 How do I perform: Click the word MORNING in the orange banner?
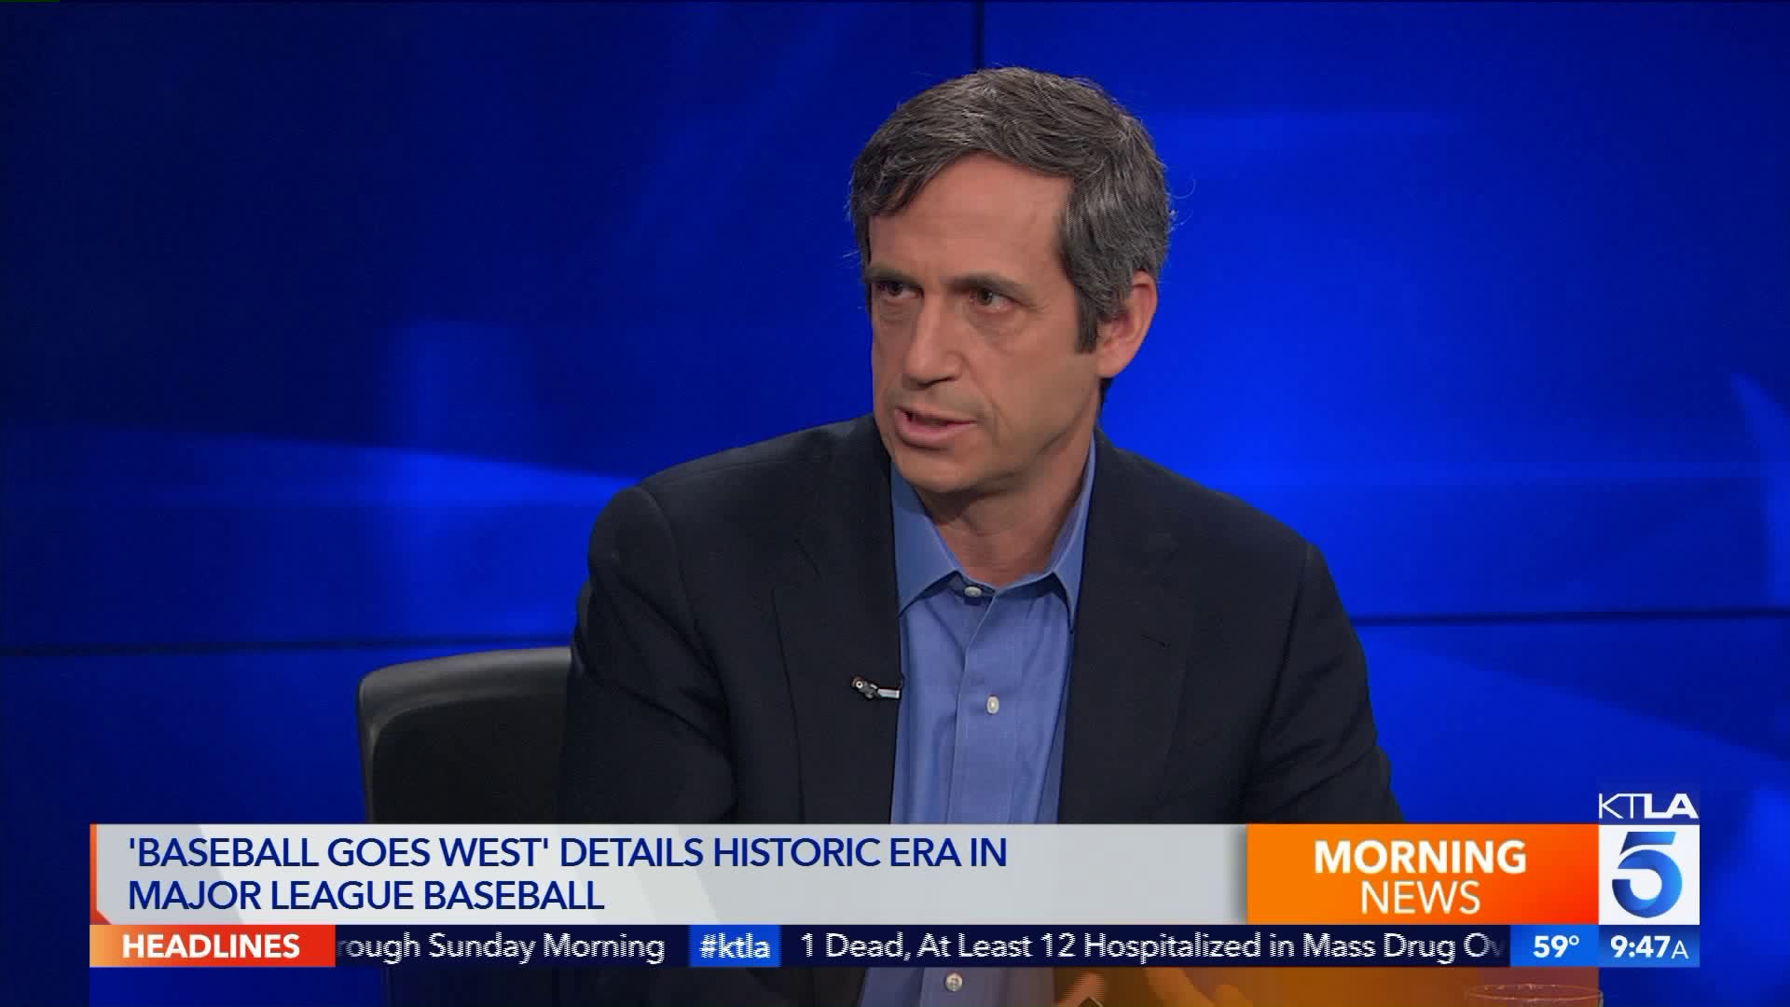pyautogui.click(x=1419, y=857)
